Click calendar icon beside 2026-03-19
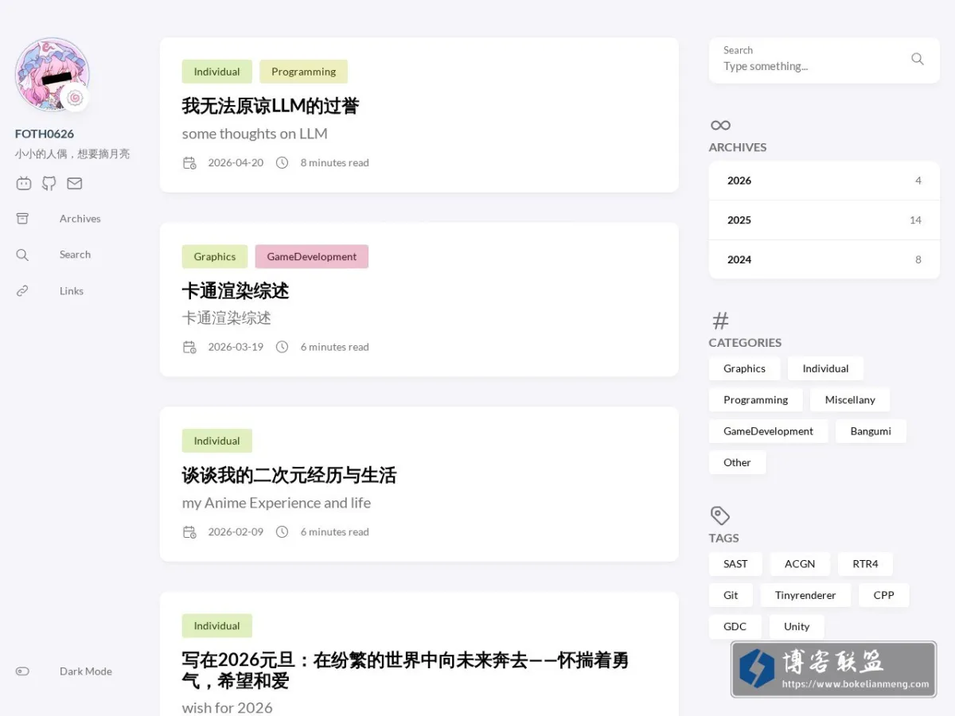 point(189,348)
